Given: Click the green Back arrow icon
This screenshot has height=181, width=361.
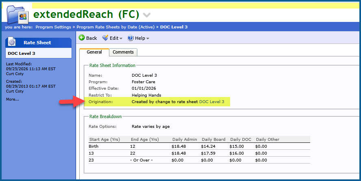Looking at the screenshot, I should coord(82,38).
